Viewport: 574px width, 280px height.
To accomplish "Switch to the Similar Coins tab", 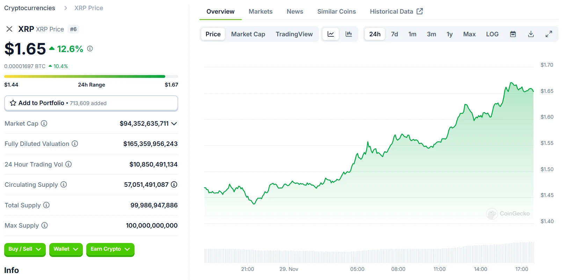I will [336, 12].
